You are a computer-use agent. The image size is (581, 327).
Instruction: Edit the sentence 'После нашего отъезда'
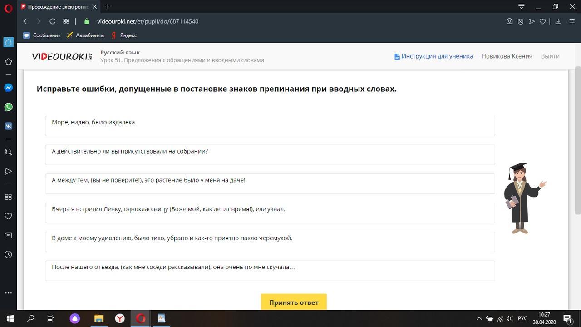[270, 271]
